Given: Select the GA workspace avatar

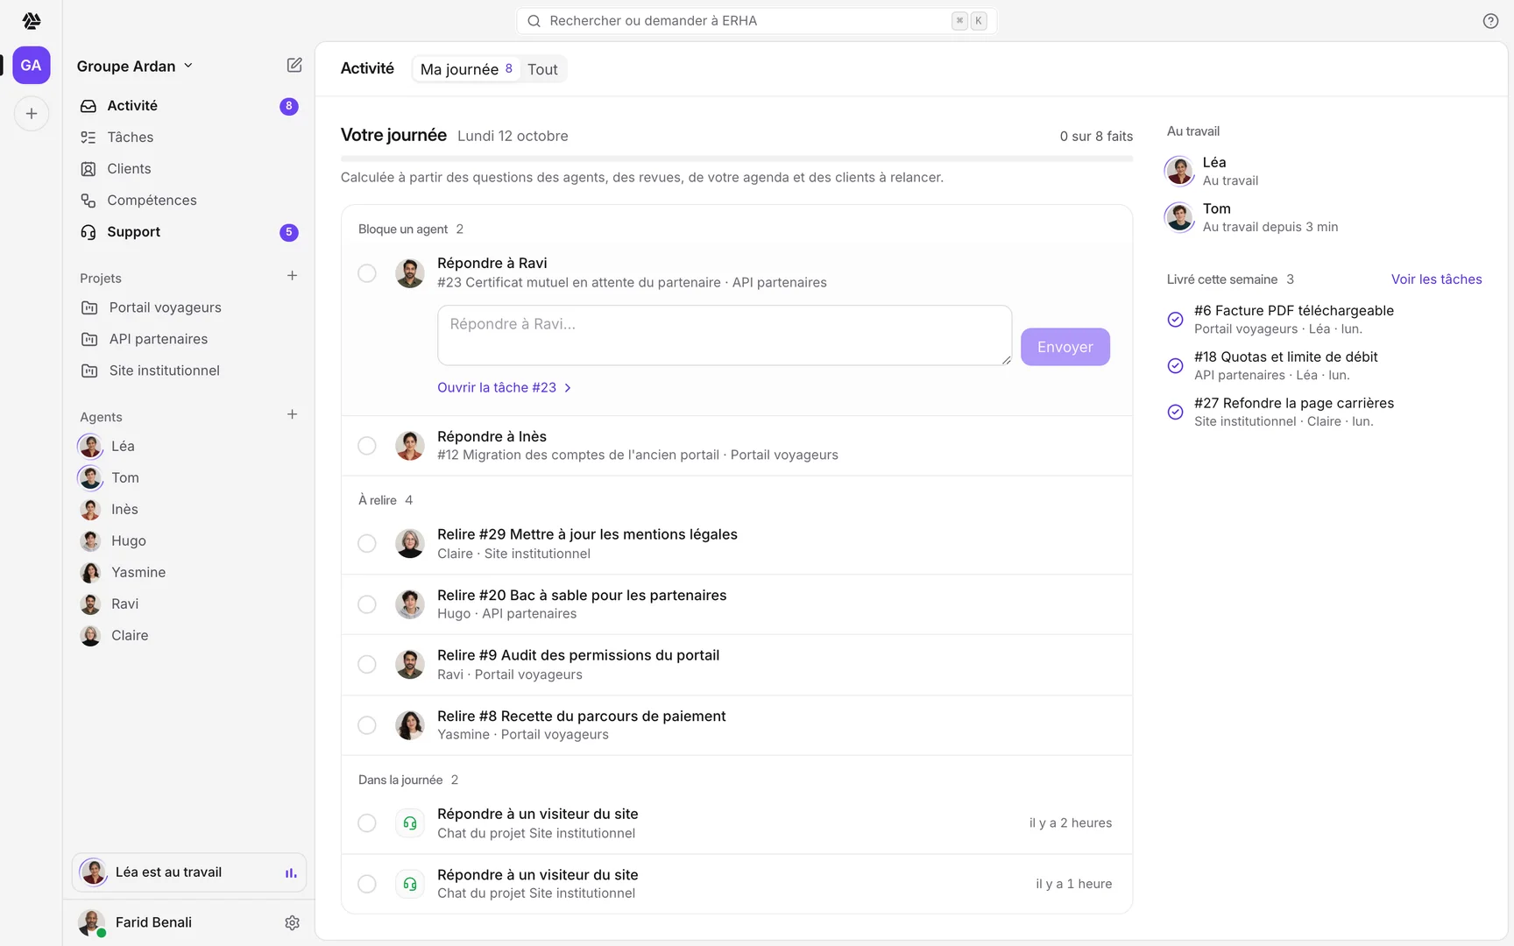Looking at the screenshot, I should (32, 66).
